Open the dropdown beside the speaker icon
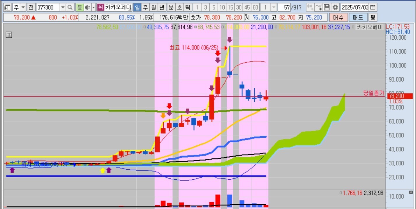The width and height of the screenshot is (416, 209). (93, 7)
